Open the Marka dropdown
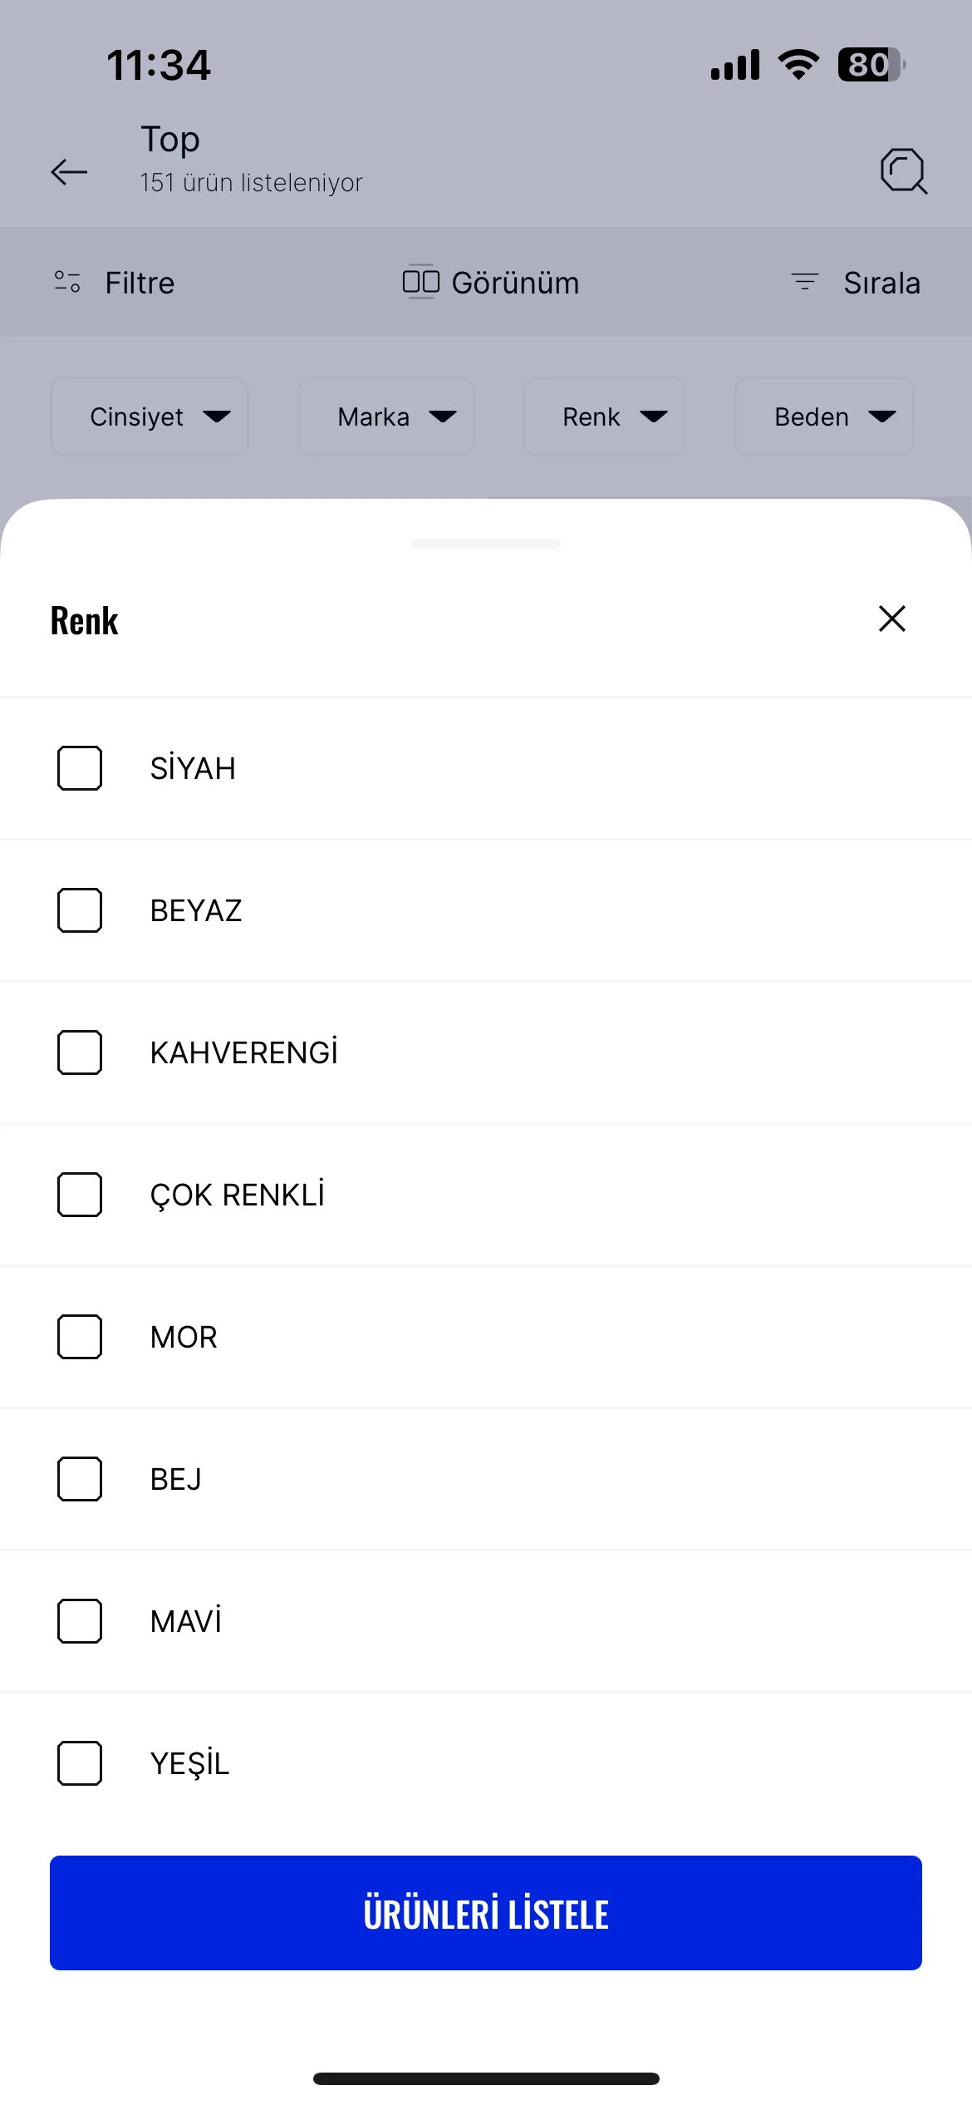This screenshot has width=972, height=2105. [386, 417]
